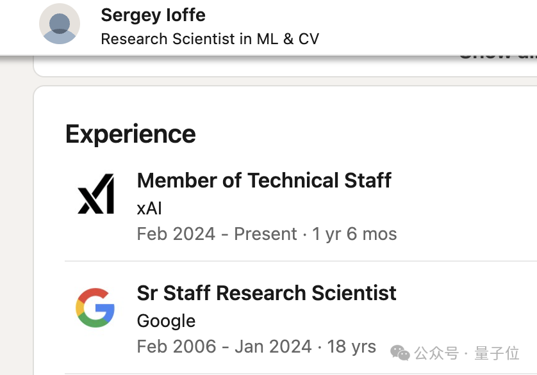Click the WeChat watermark icon
Image resolution: width=537 pixels, height=375 pixels.
click(401, 353)
